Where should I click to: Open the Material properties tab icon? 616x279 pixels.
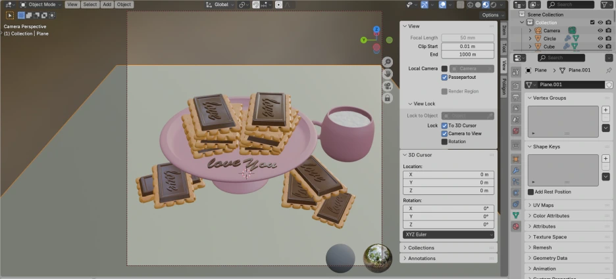coord(516,226)
